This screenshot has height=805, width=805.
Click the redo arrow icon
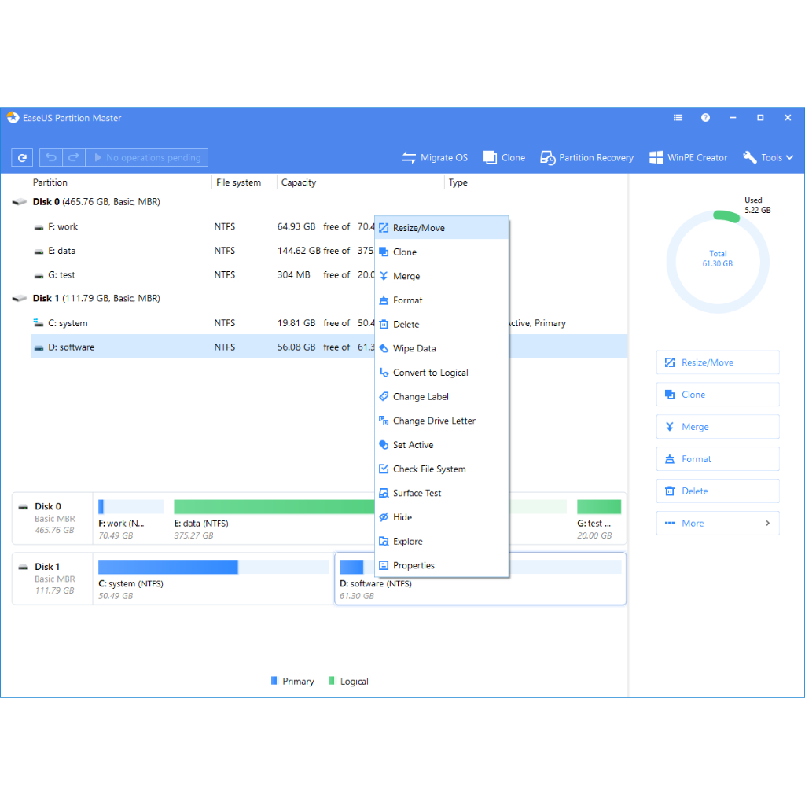click(73, 157)
